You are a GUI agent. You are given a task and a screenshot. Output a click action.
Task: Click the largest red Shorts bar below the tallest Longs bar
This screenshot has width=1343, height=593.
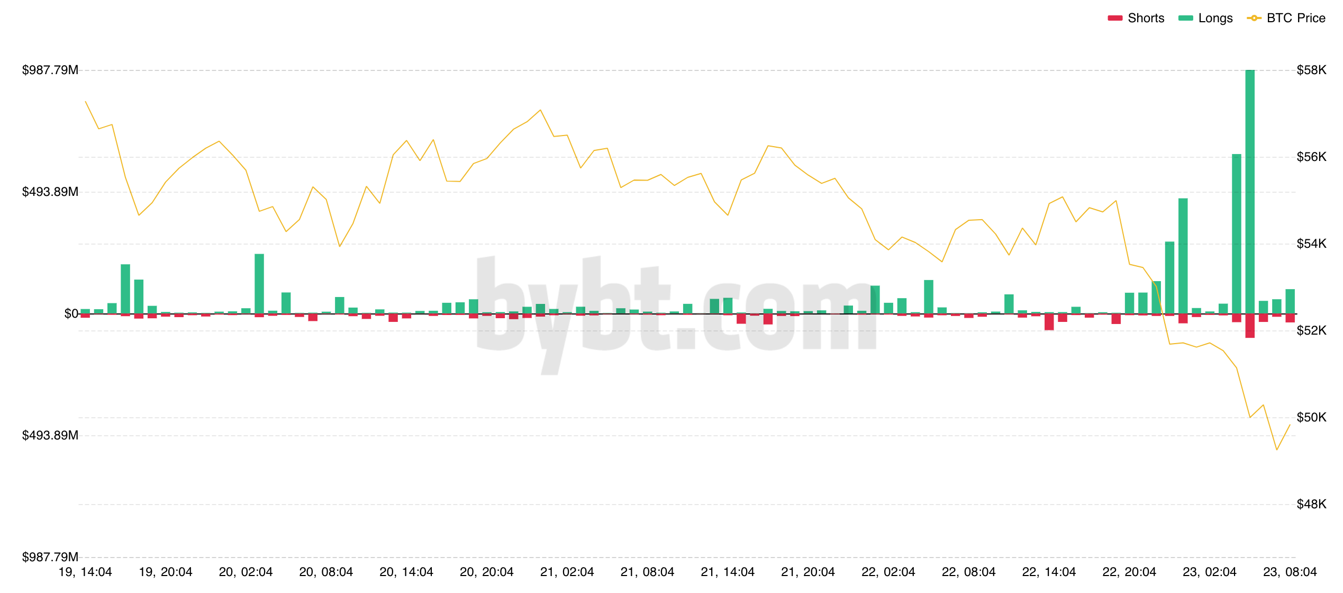click(1250, 326)
